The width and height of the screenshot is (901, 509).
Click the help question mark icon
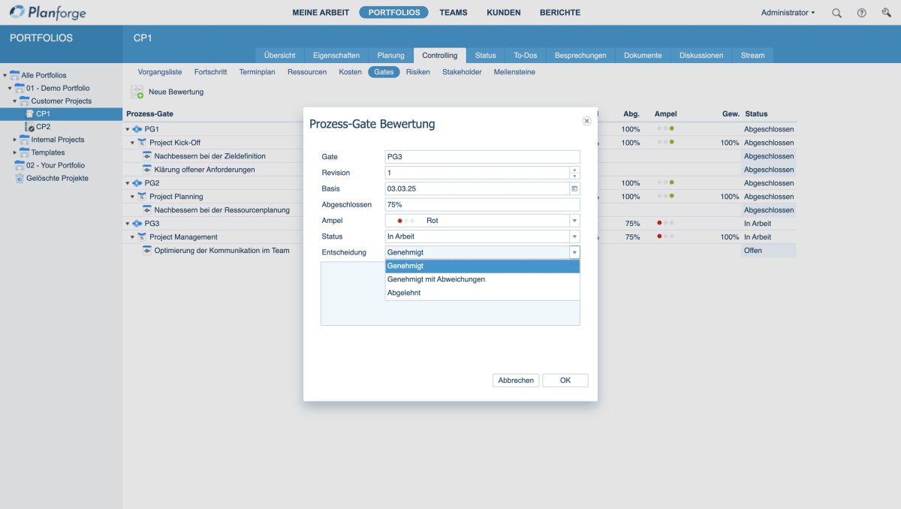(x=861, y=13)
